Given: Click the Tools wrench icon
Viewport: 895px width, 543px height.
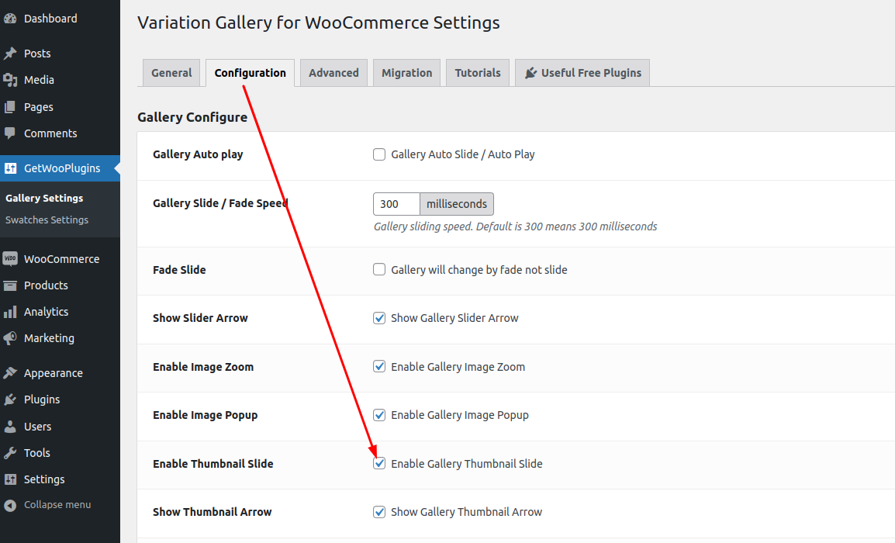Looking at the screenshot, I should tap(10, 453).
